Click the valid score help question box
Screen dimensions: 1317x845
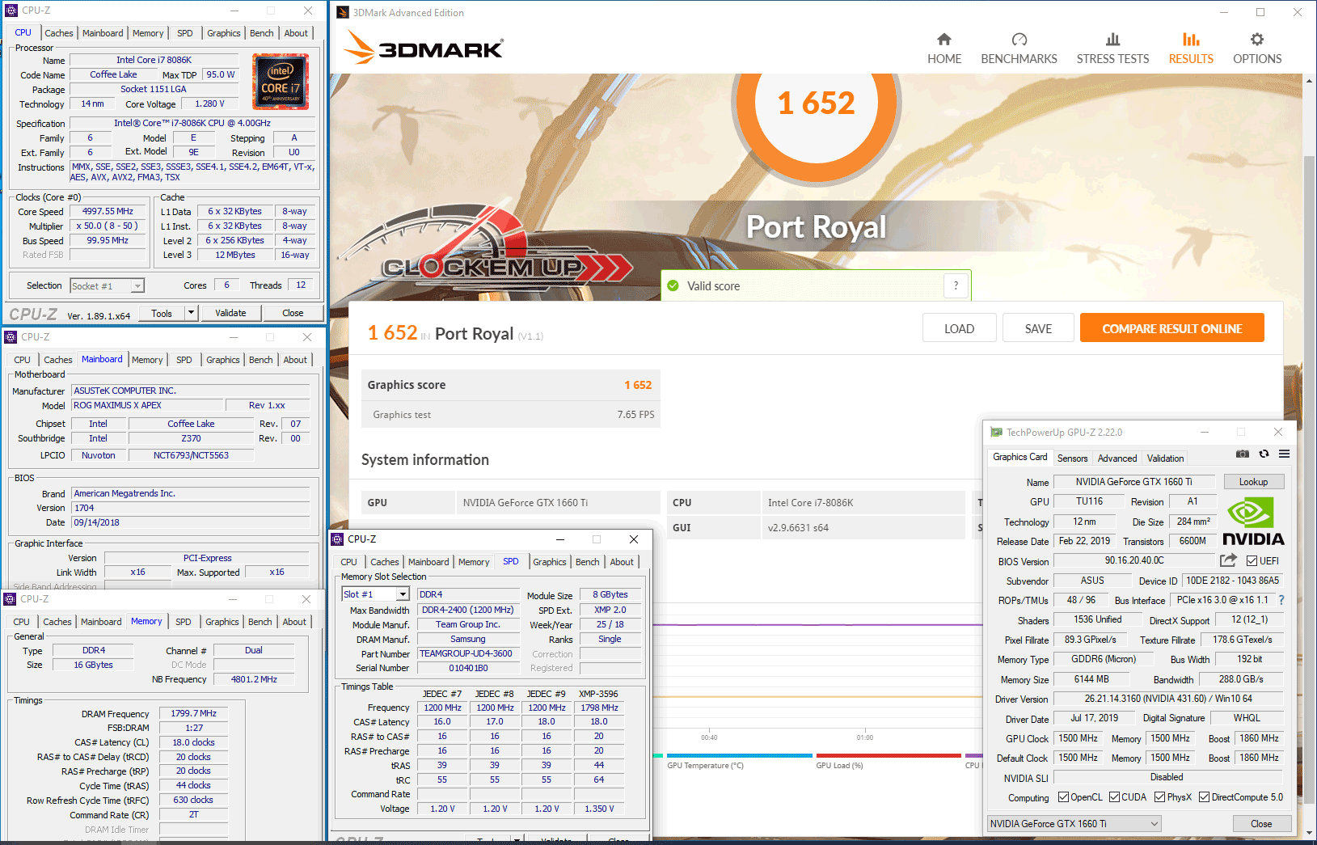point(956,285)
